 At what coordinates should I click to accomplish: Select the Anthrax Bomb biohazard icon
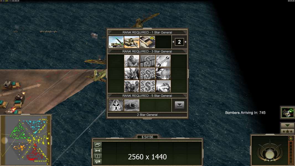coord(116,105)
